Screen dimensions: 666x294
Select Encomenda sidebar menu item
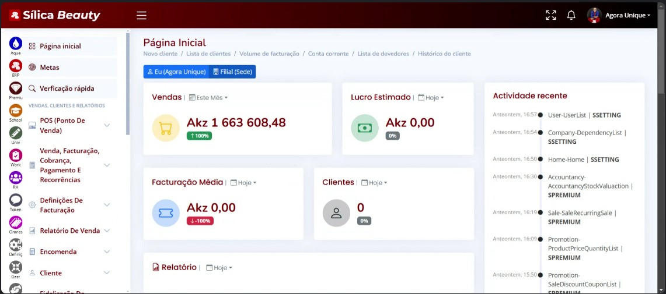tap(69, 252)
